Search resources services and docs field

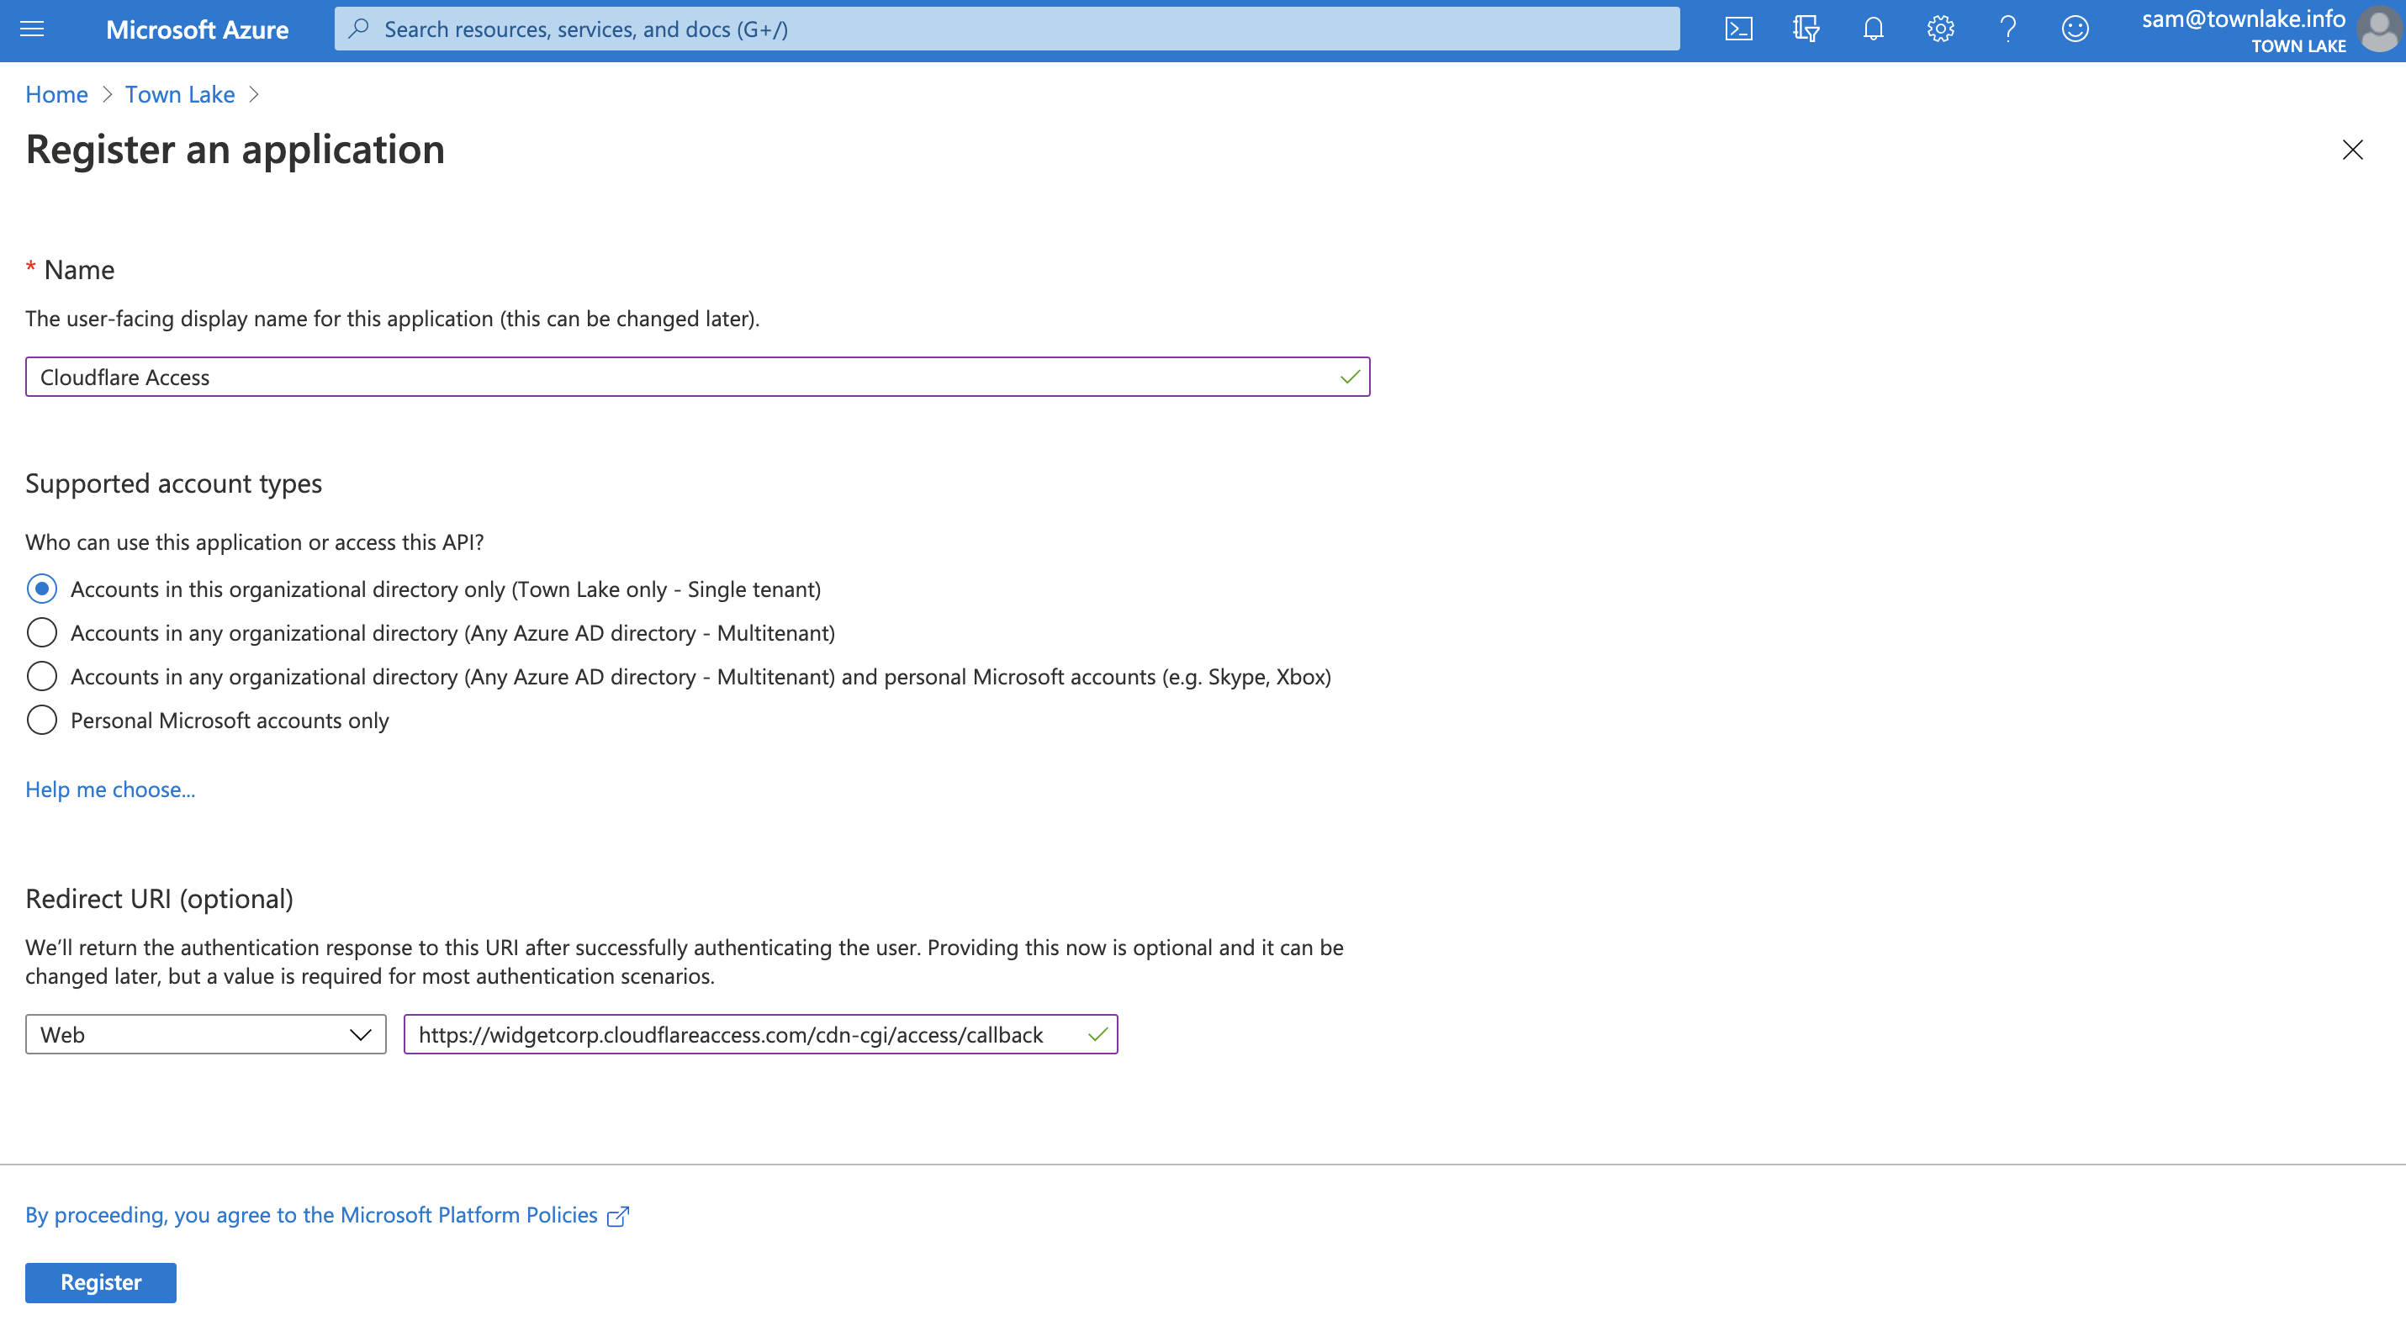pos(1005,28)
